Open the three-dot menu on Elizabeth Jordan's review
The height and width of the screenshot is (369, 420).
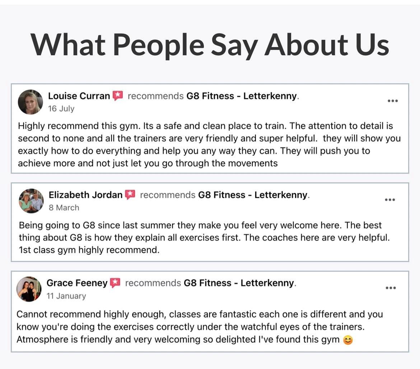coord(390,200)
